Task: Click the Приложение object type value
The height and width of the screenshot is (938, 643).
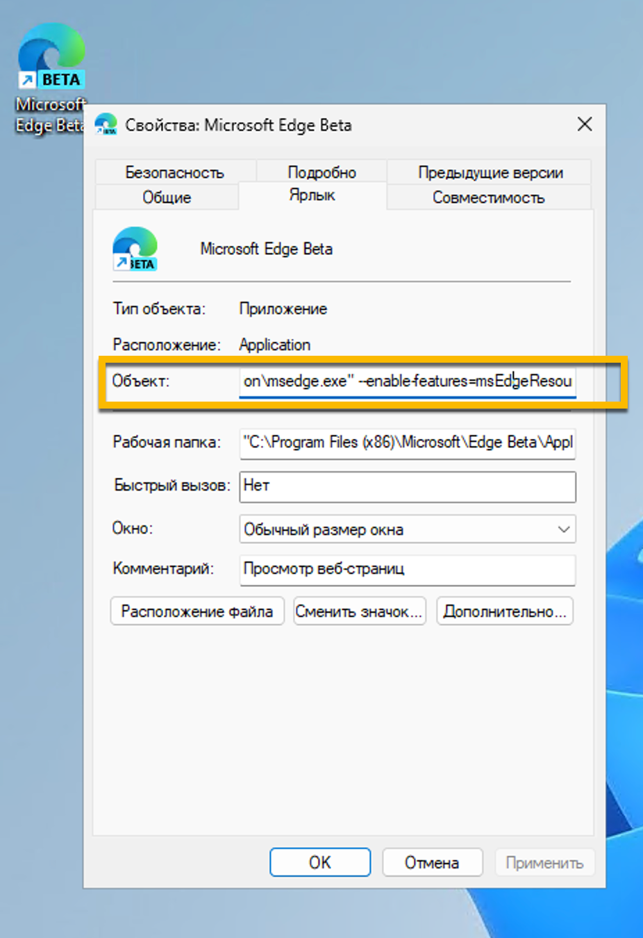Action: (283, 308)
